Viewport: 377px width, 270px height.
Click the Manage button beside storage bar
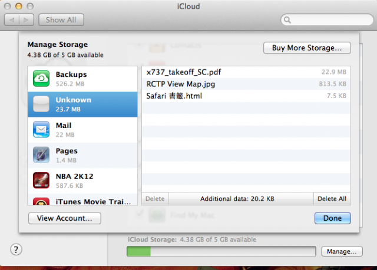(x=342, y=251)
